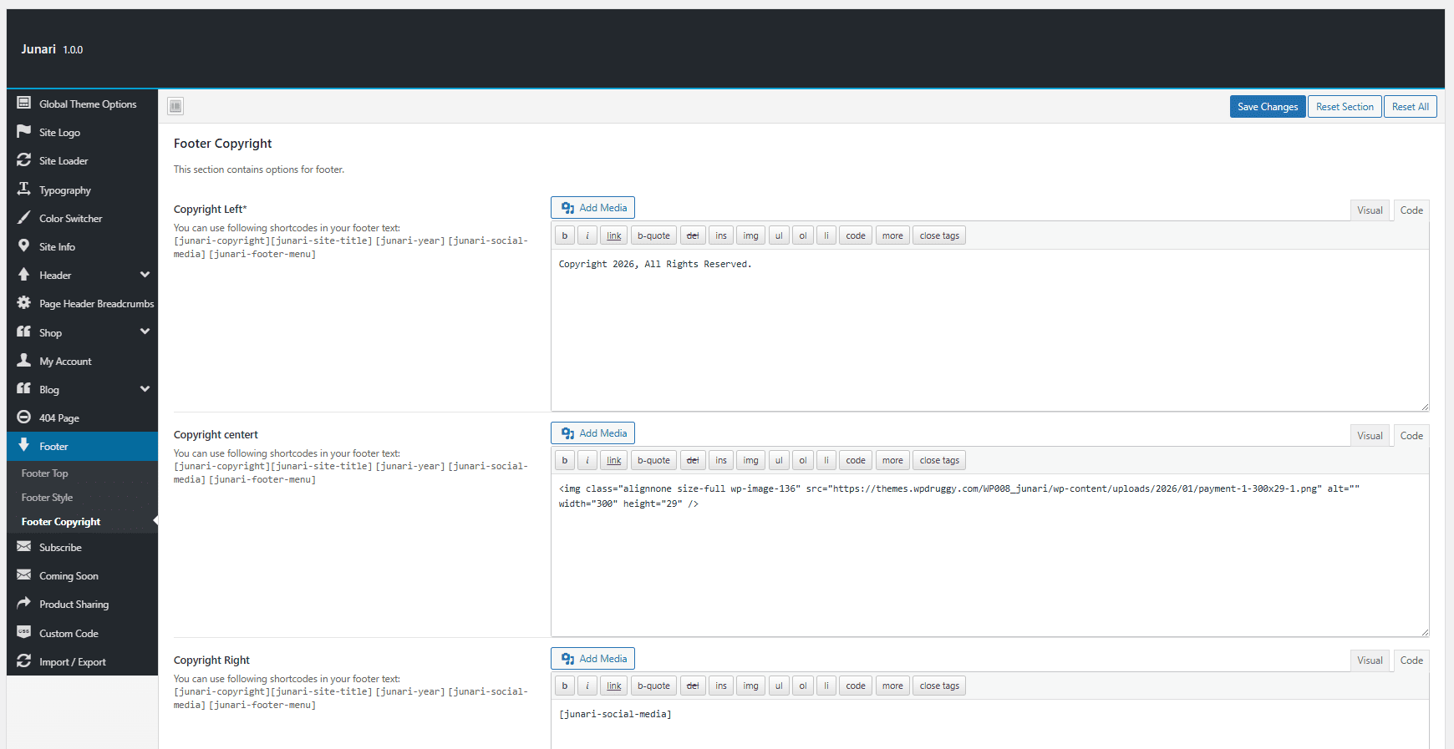Click Reset Section button

tap(1345, 107)
